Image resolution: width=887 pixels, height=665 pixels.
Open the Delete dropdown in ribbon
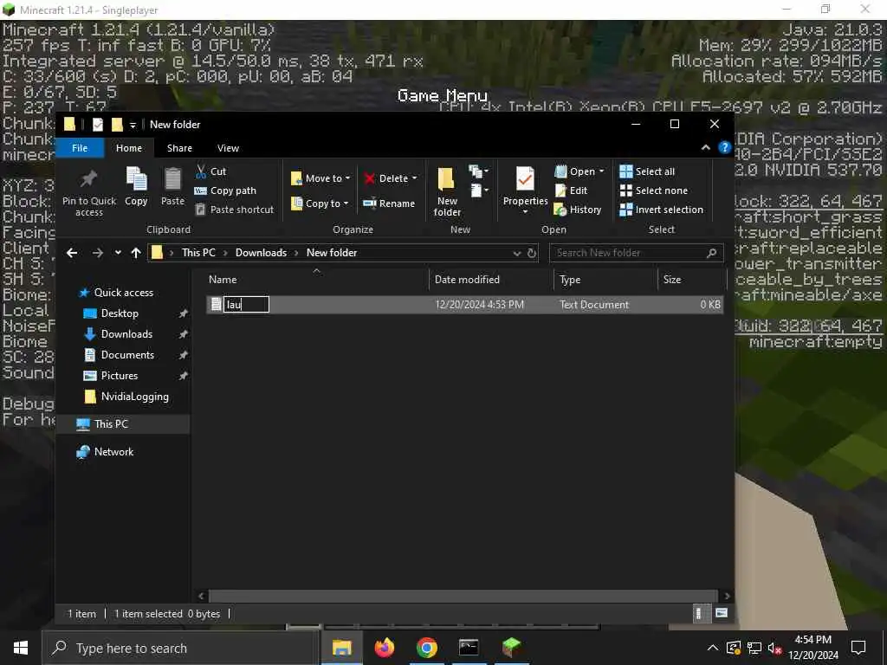[x=391, y=178]
